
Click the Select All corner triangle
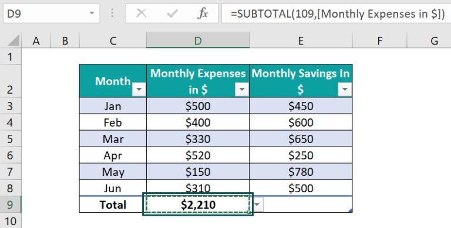click(14, 40)
